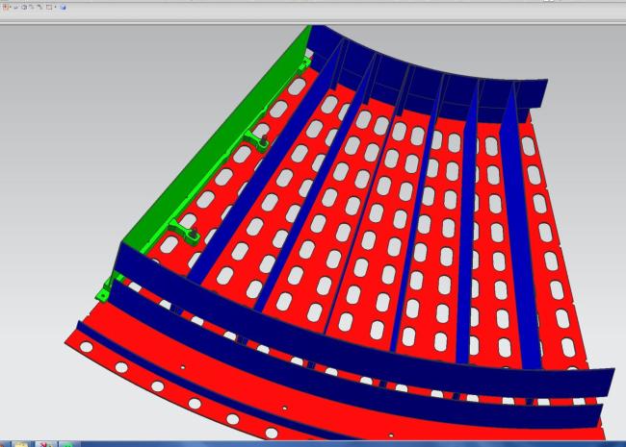The image size is (626, 447).
Task: Click the third icon in the top toolbar
Action: click(24, 7)
